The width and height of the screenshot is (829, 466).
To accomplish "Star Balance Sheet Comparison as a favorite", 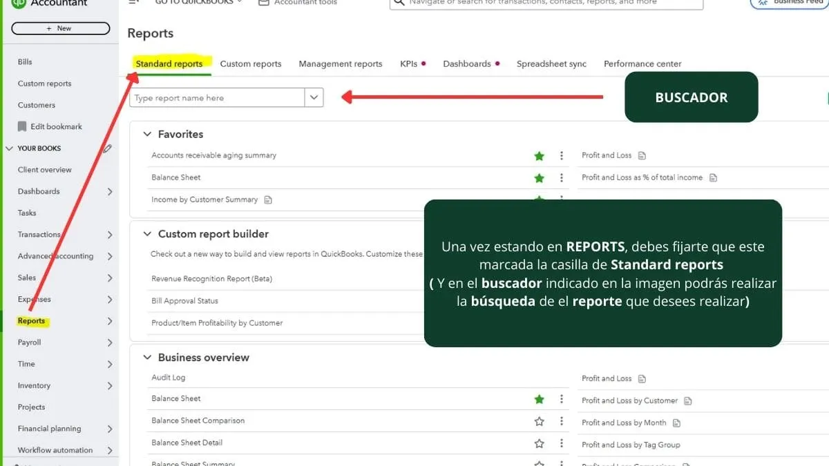I will (540, 421).
